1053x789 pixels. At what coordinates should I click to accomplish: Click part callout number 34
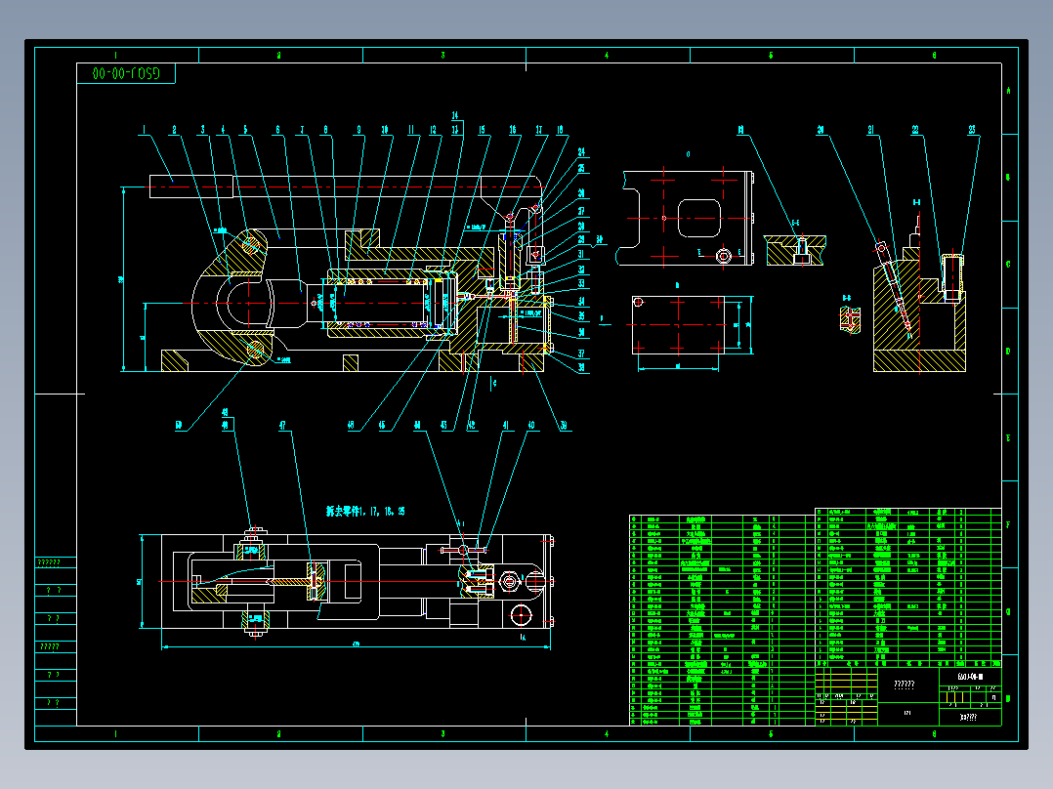tap(581, 302)
